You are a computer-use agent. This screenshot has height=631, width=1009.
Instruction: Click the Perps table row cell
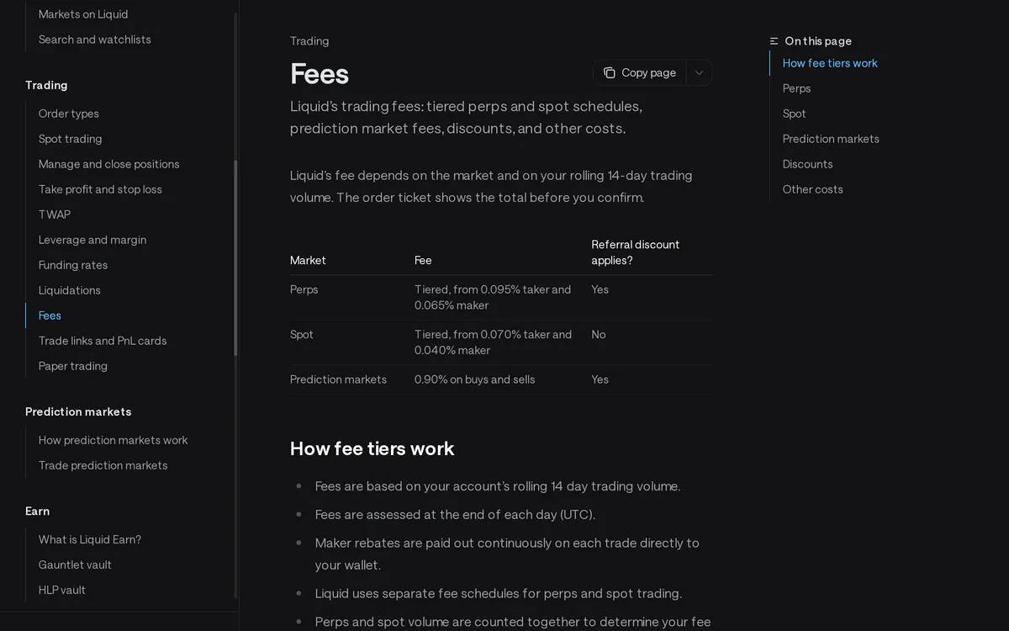(x=304, y=289)
